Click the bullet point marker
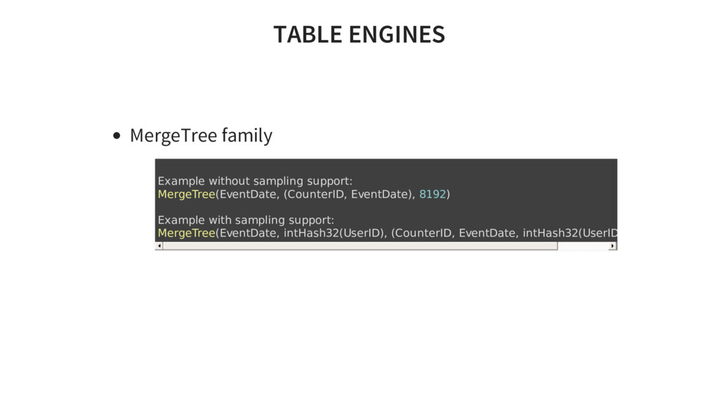 coord(117,136)
